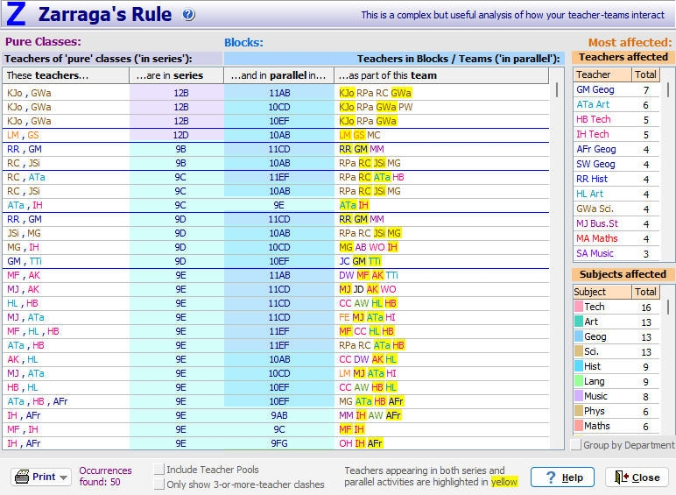Enable Include Teacher Pools checkbox
This screenshot has width=676, height=495.
tap(158, 470)
